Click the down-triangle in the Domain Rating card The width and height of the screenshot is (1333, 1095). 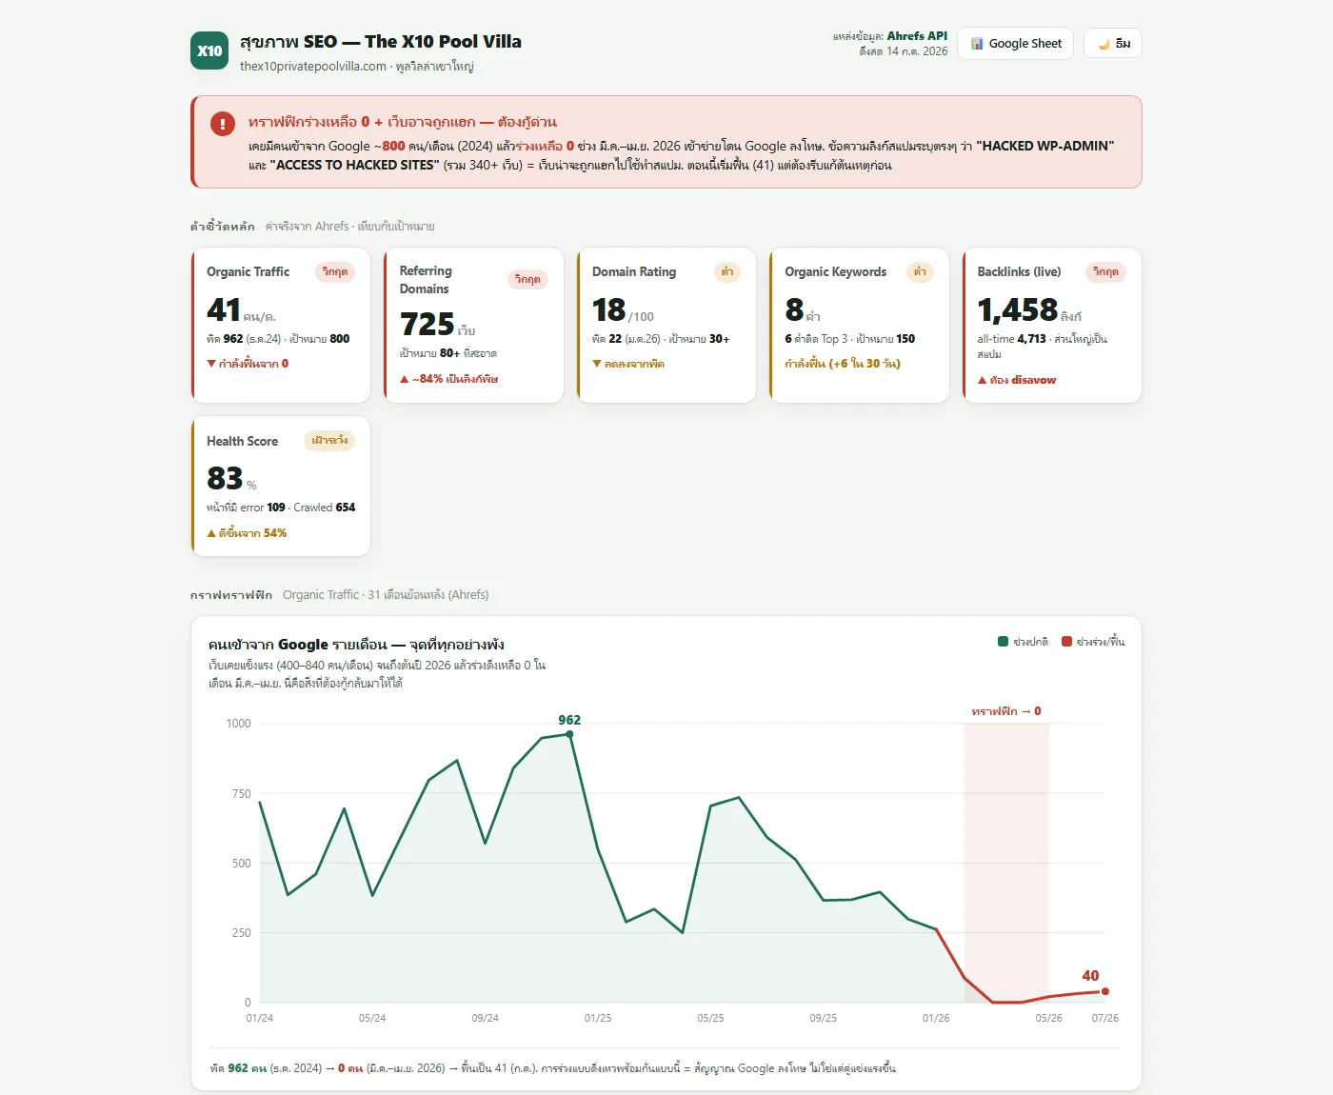[597, 364]
